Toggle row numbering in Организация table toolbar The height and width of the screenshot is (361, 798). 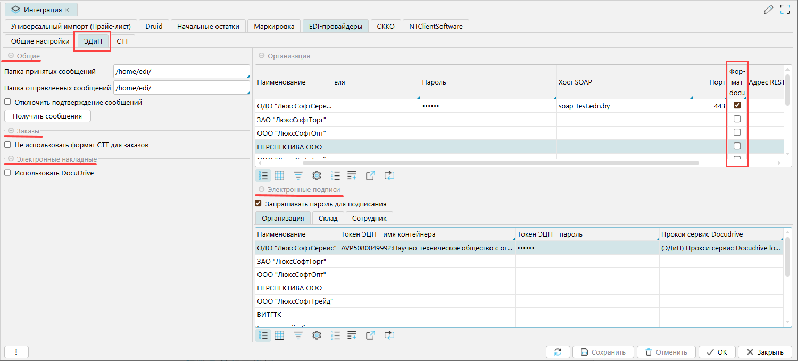335,175
